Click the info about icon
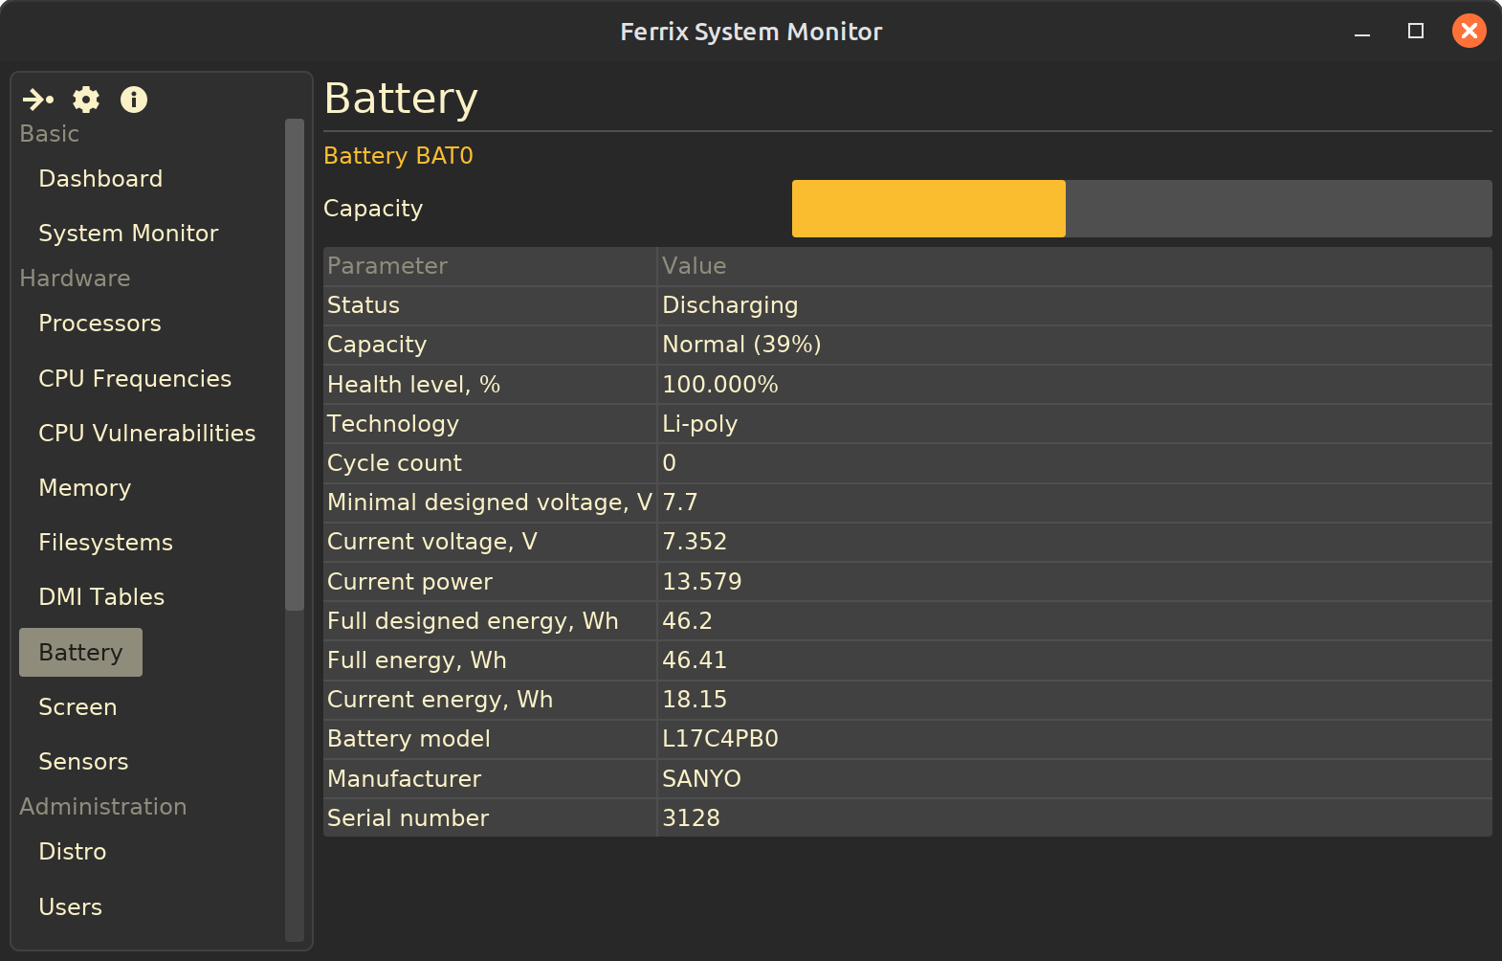The height and width of the screenshot is (961, 1502). coord(134,100)
